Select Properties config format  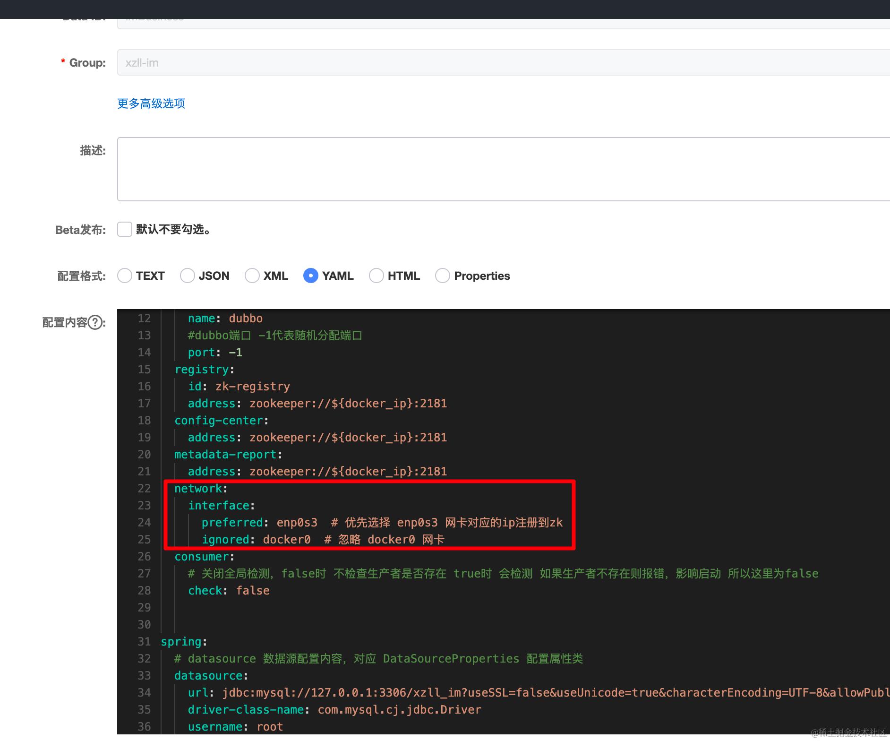tap(443, 276)
